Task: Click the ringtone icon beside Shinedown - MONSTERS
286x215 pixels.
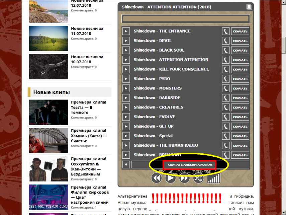Action: tap(225, 88)
